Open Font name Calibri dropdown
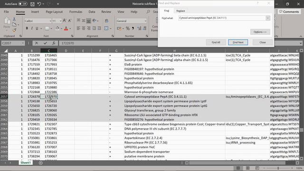The image size is (304, 171). [x=50, y=21]
